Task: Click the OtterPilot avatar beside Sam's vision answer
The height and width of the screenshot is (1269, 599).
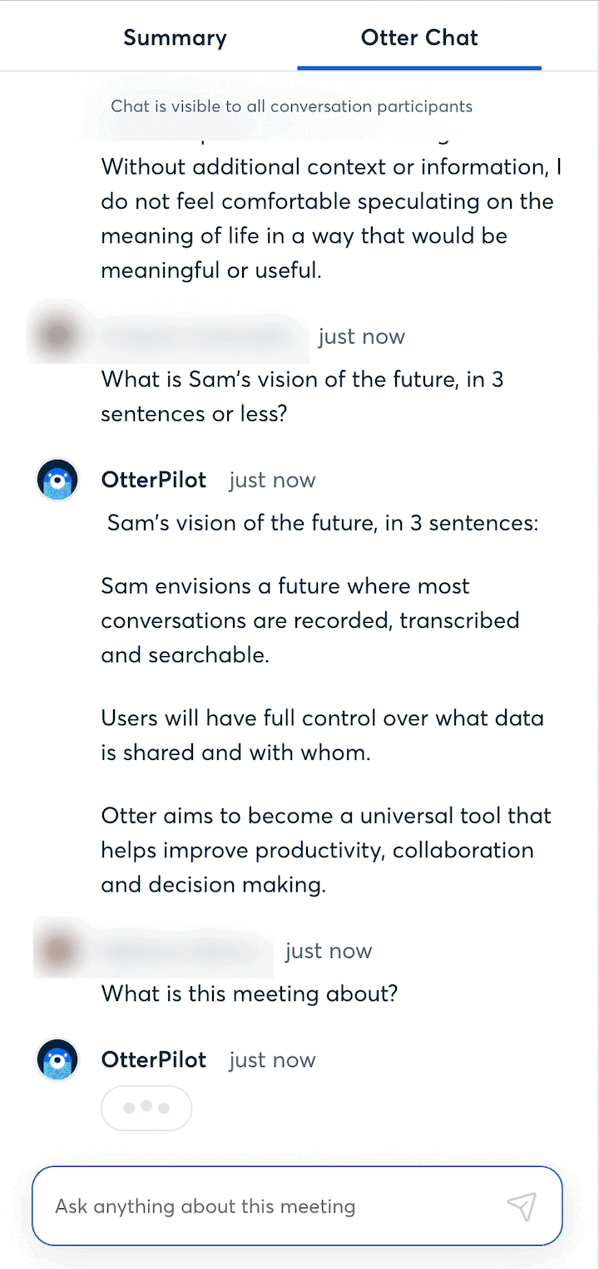Action: tap(57, 480)
